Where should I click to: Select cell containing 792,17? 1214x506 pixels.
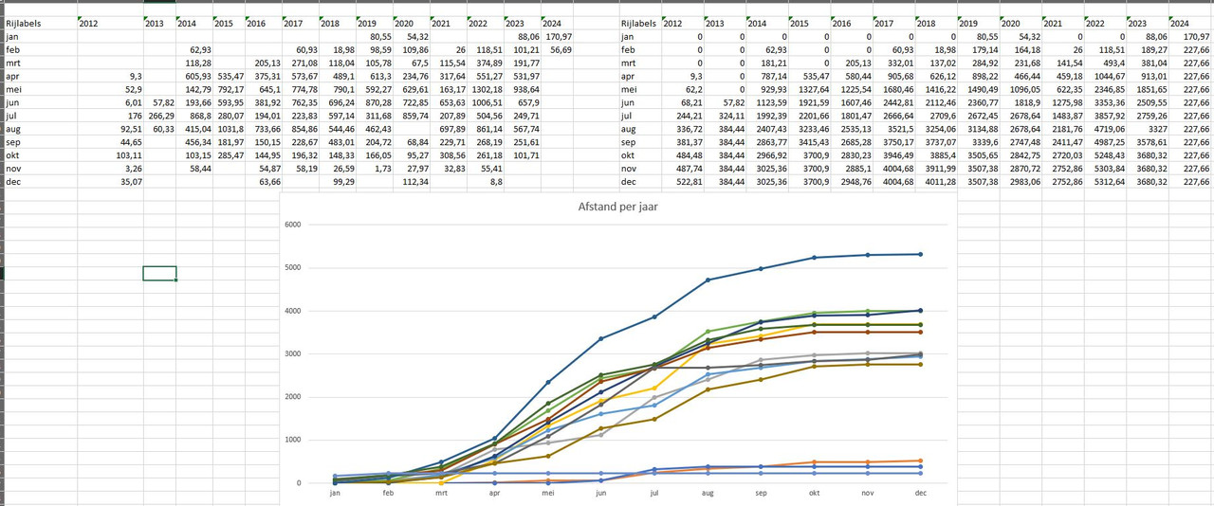coord(230,89)
